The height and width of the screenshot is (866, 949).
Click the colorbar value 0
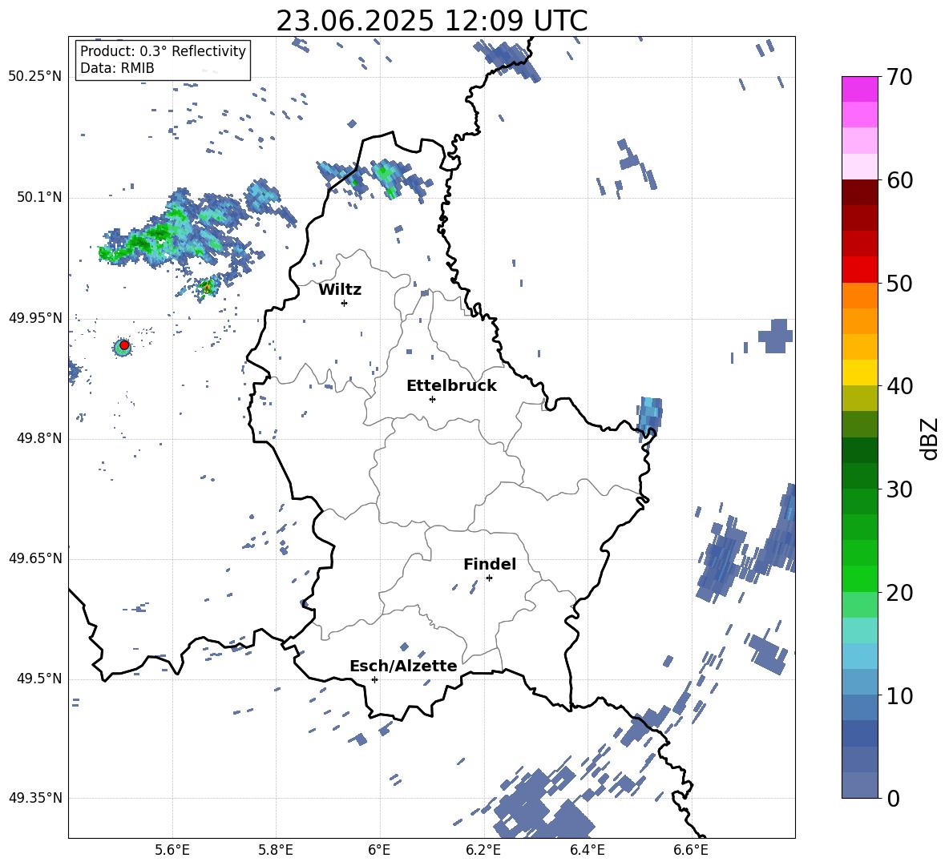point(893,798)
